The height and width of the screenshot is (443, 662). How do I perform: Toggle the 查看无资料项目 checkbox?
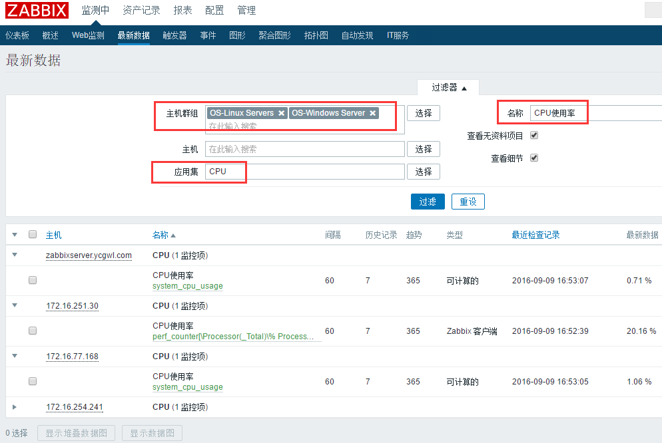(533, 135)
